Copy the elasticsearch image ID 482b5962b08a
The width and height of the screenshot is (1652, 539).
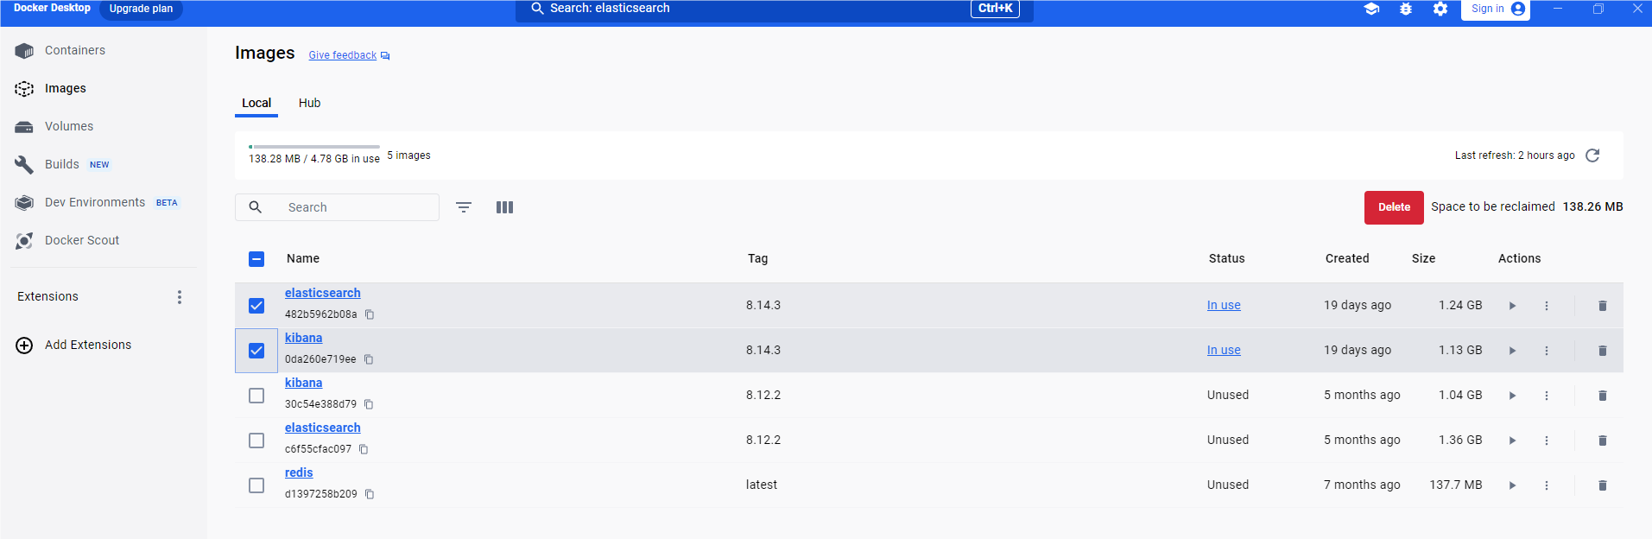[x=370, y=314]
